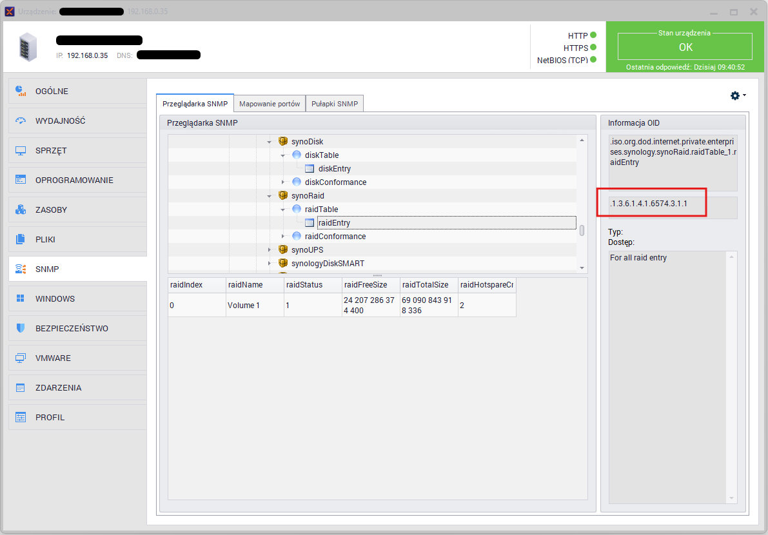Click the WYDAJNOŚĆ gauge icon
Screen dimensions: 768x535
(21, 121)
